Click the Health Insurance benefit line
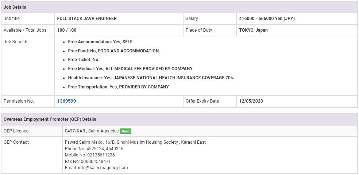 (x=151, y=78)
